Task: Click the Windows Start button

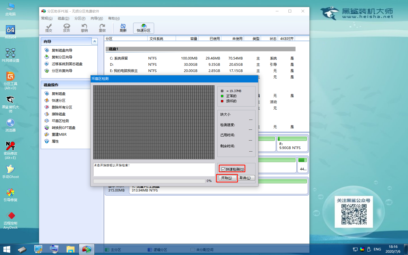Action: [7, 249]
